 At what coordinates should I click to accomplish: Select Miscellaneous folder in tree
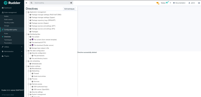(x=36, y=69)
